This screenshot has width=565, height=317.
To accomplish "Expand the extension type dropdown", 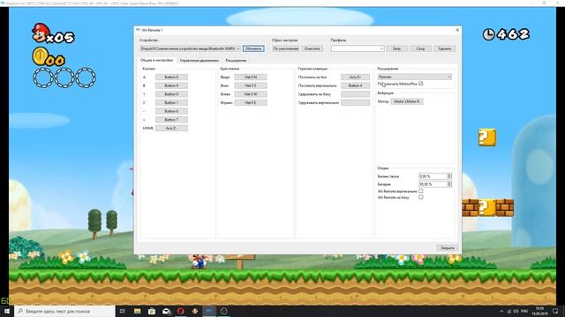I will (414, 77).
